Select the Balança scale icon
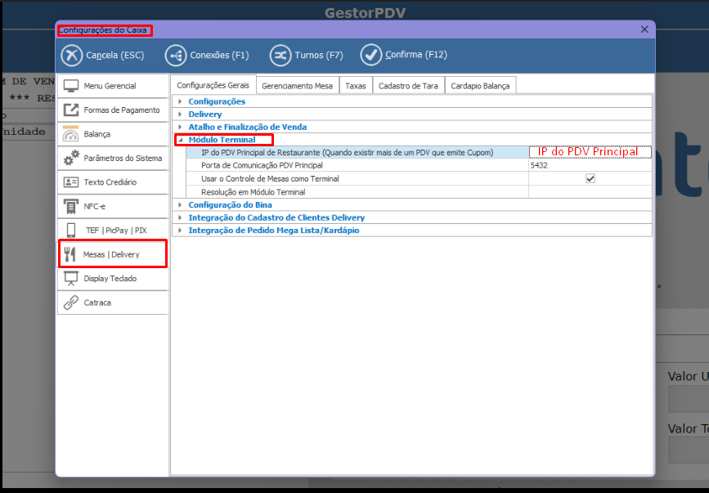Screen dimensions: 709x493 pos(71,134)
